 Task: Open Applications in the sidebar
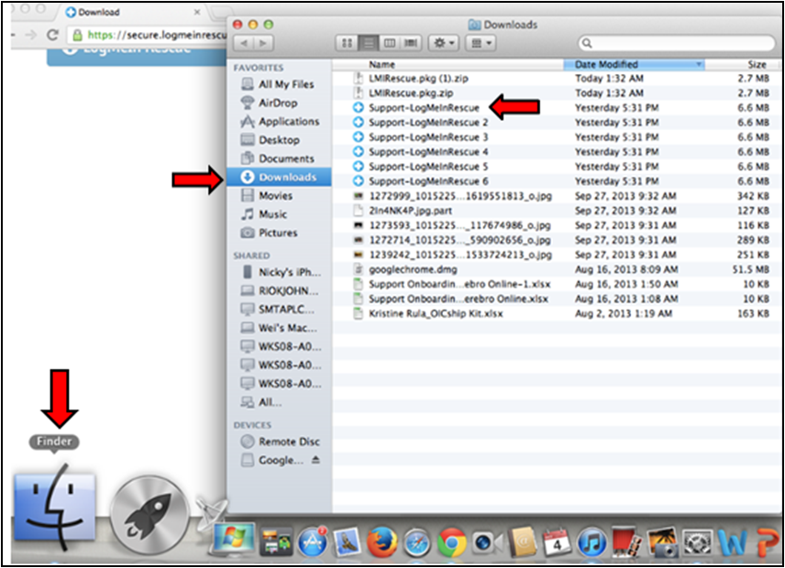point(278,121)
